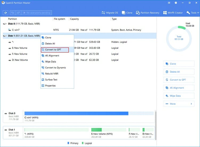
Task: Click the Clone icon in the top toolbar
Action: point(127,13)
